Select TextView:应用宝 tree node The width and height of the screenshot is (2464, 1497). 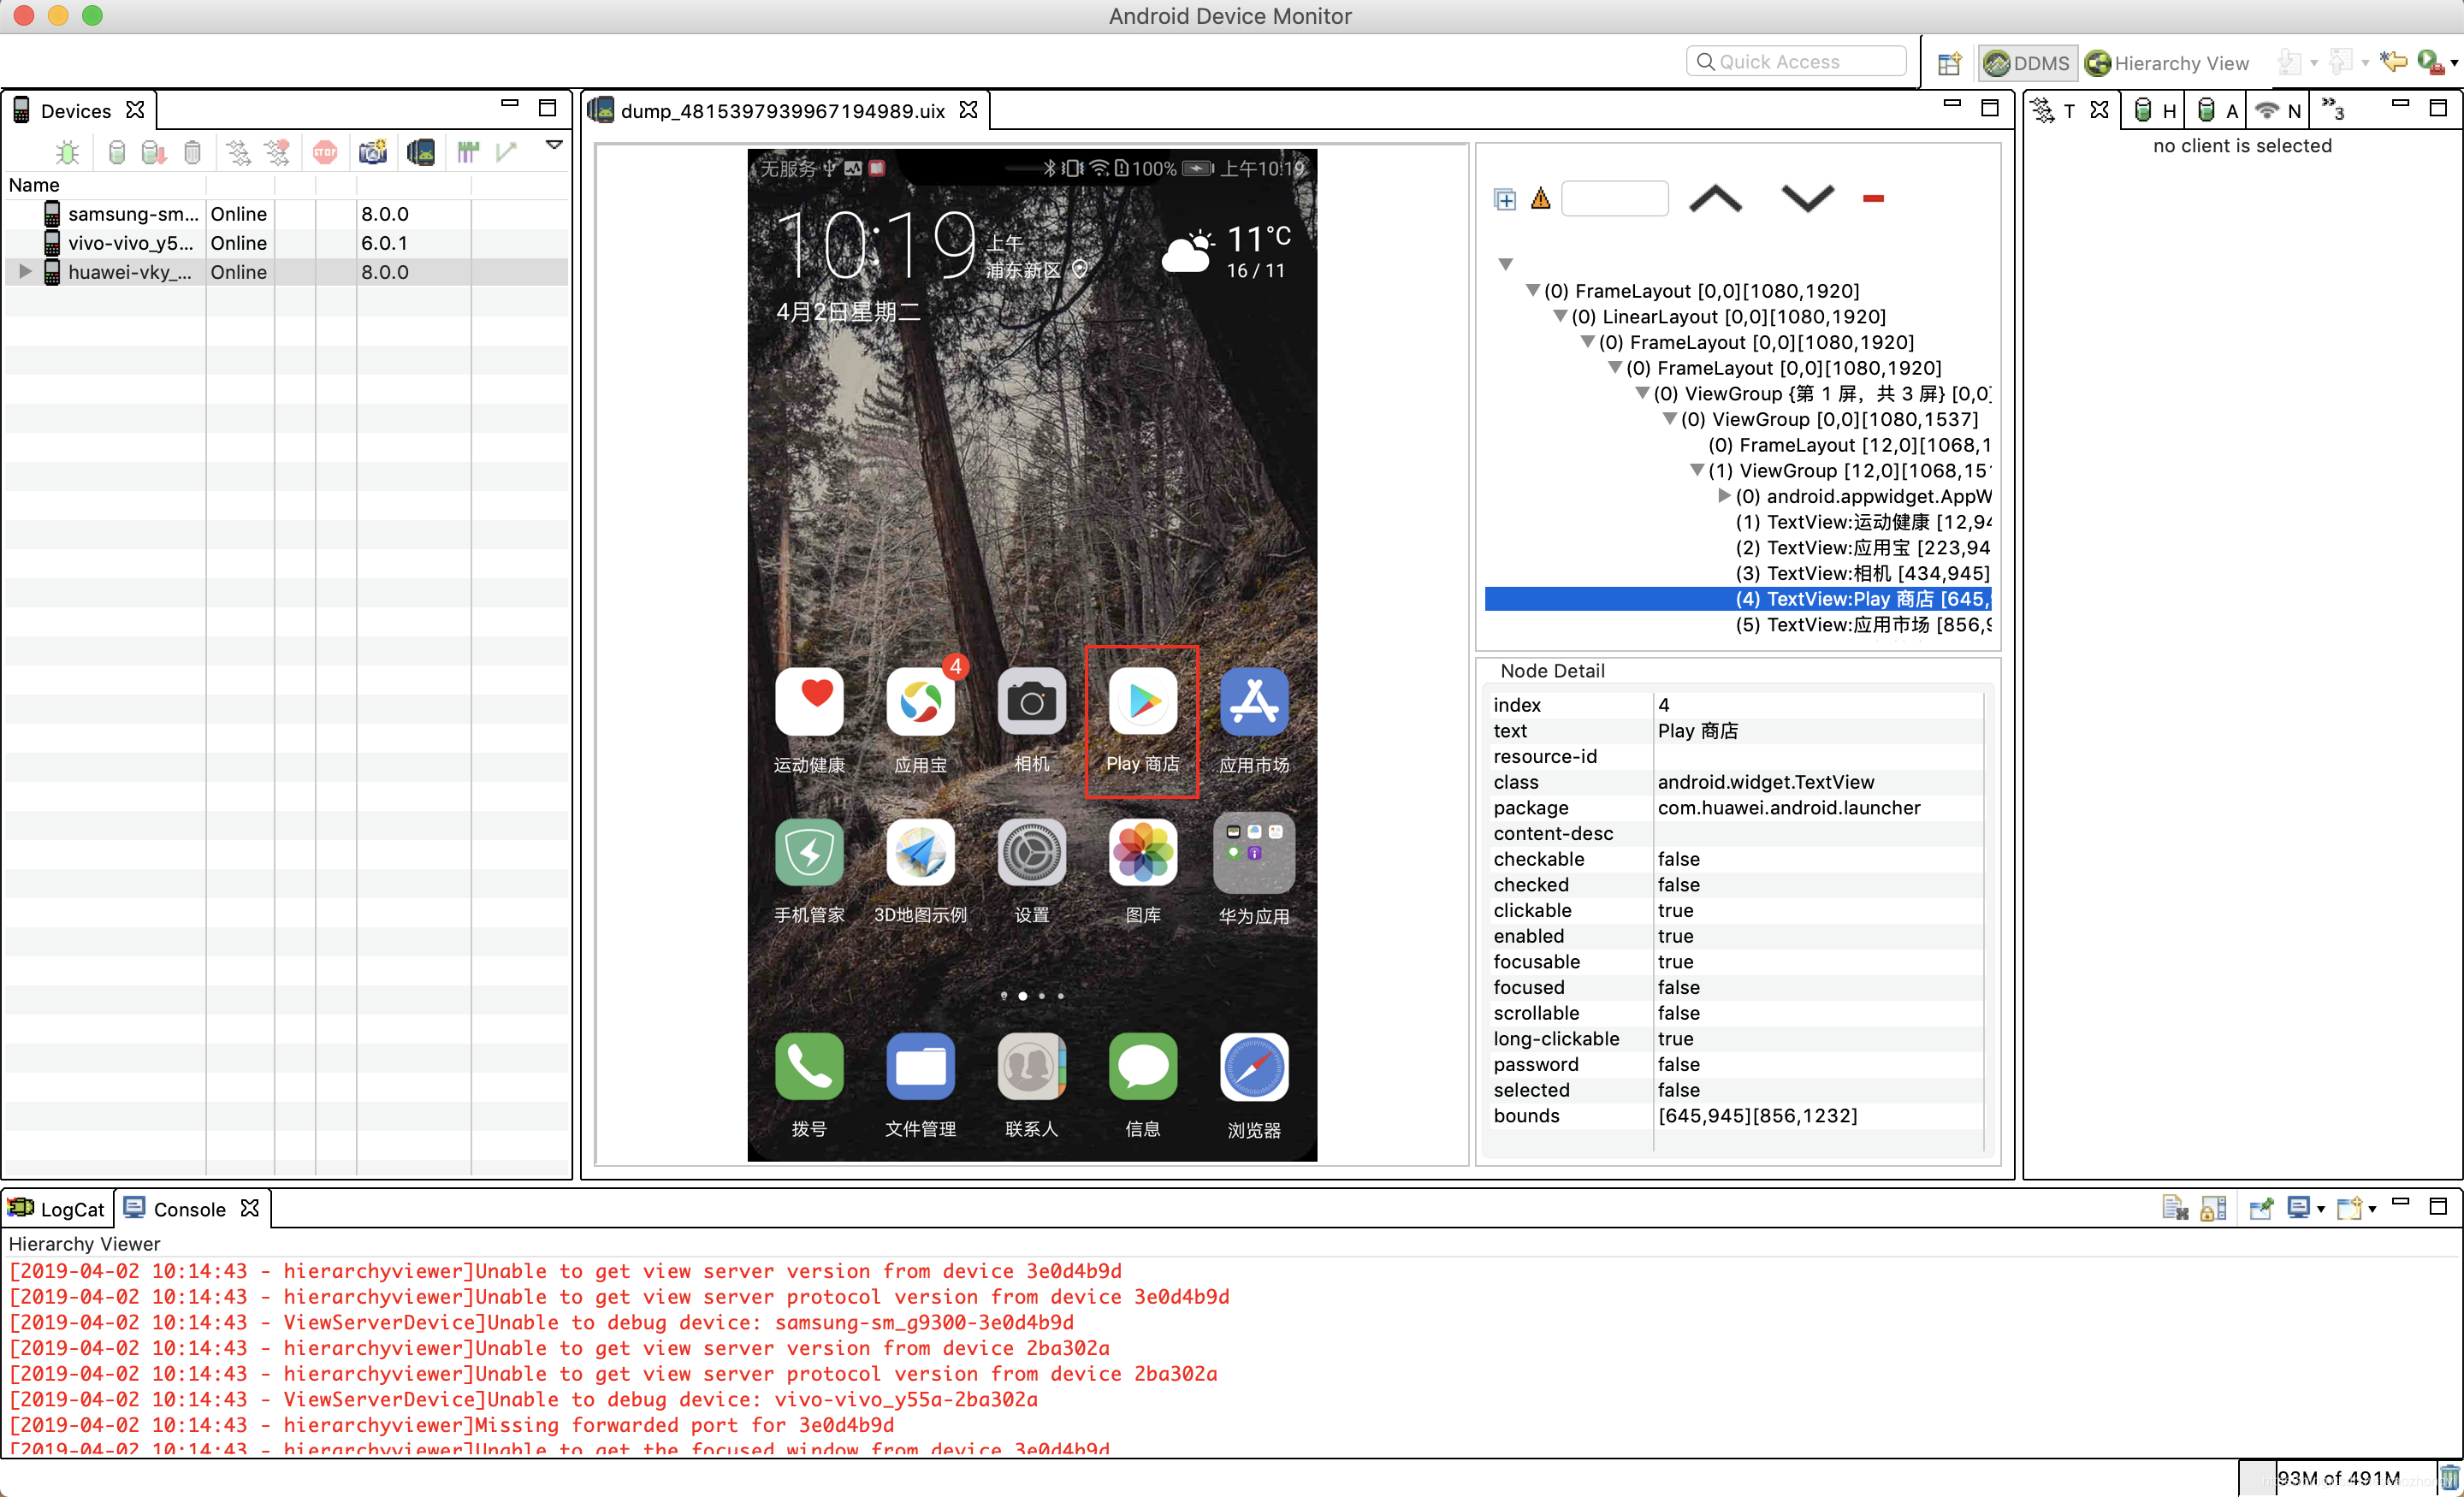[x=1863, y=548]
